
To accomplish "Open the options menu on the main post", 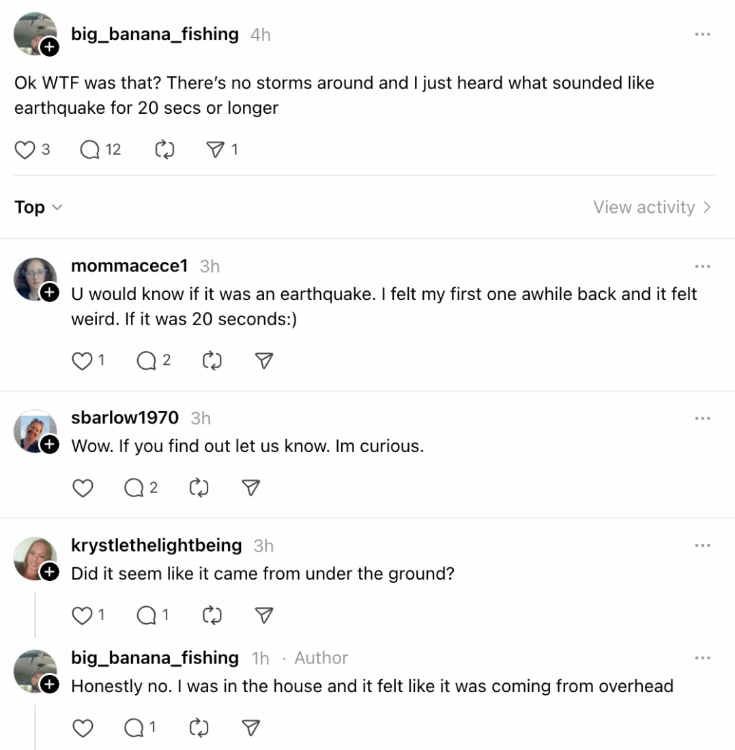I will pyautogui.click(x=702, y=34).
